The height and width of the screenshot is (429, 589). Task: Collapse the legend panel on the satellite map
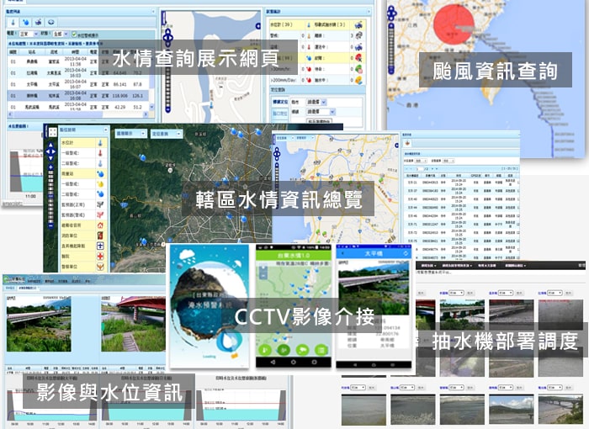pos(106,130)
